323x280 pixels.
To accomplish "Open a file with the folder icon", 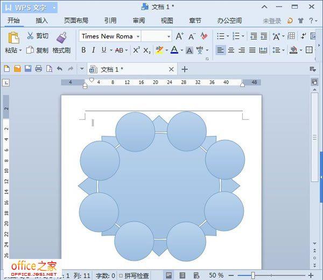I will [18, 69].
